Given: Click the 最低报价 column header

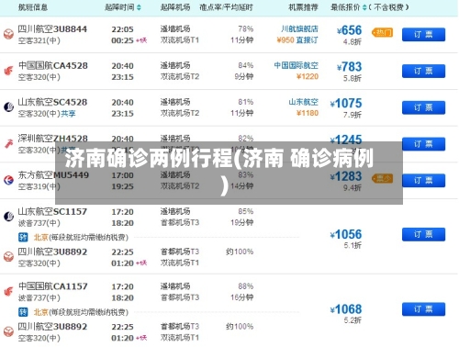Looking at the screenshot, I should coord(345,7).
